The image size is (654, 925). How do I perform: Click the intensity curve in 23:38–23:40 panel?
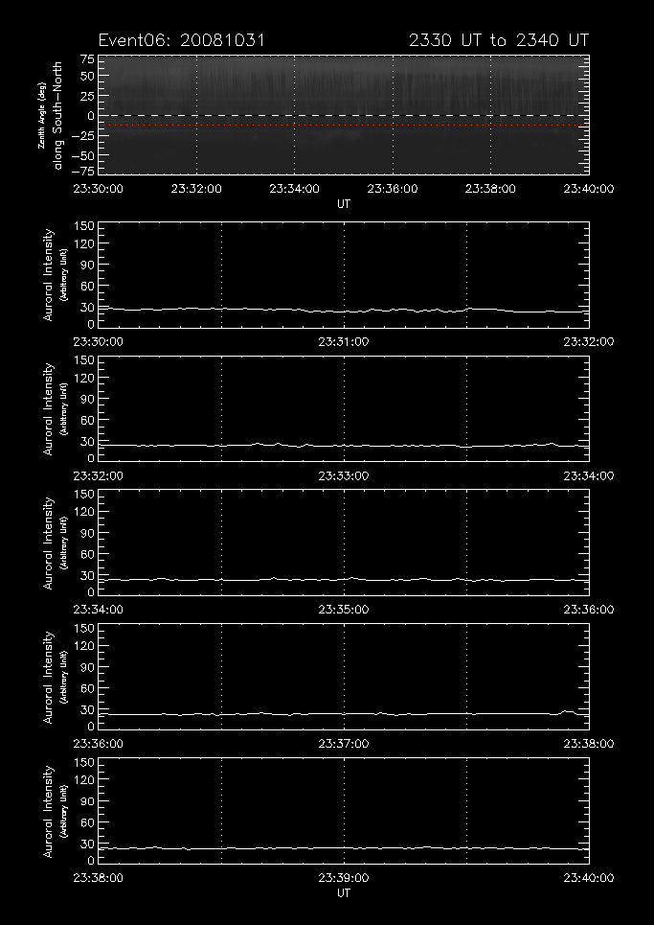click(344, 848)
